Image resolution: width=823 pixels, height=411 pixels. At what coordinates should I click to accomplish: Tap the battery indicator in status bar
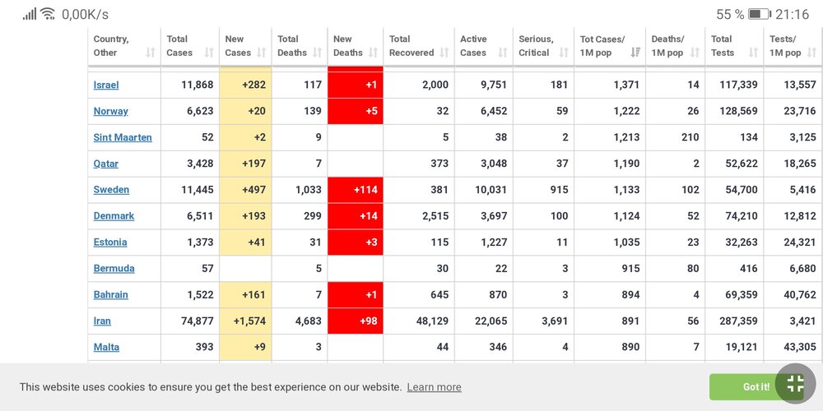click(759, 14)
